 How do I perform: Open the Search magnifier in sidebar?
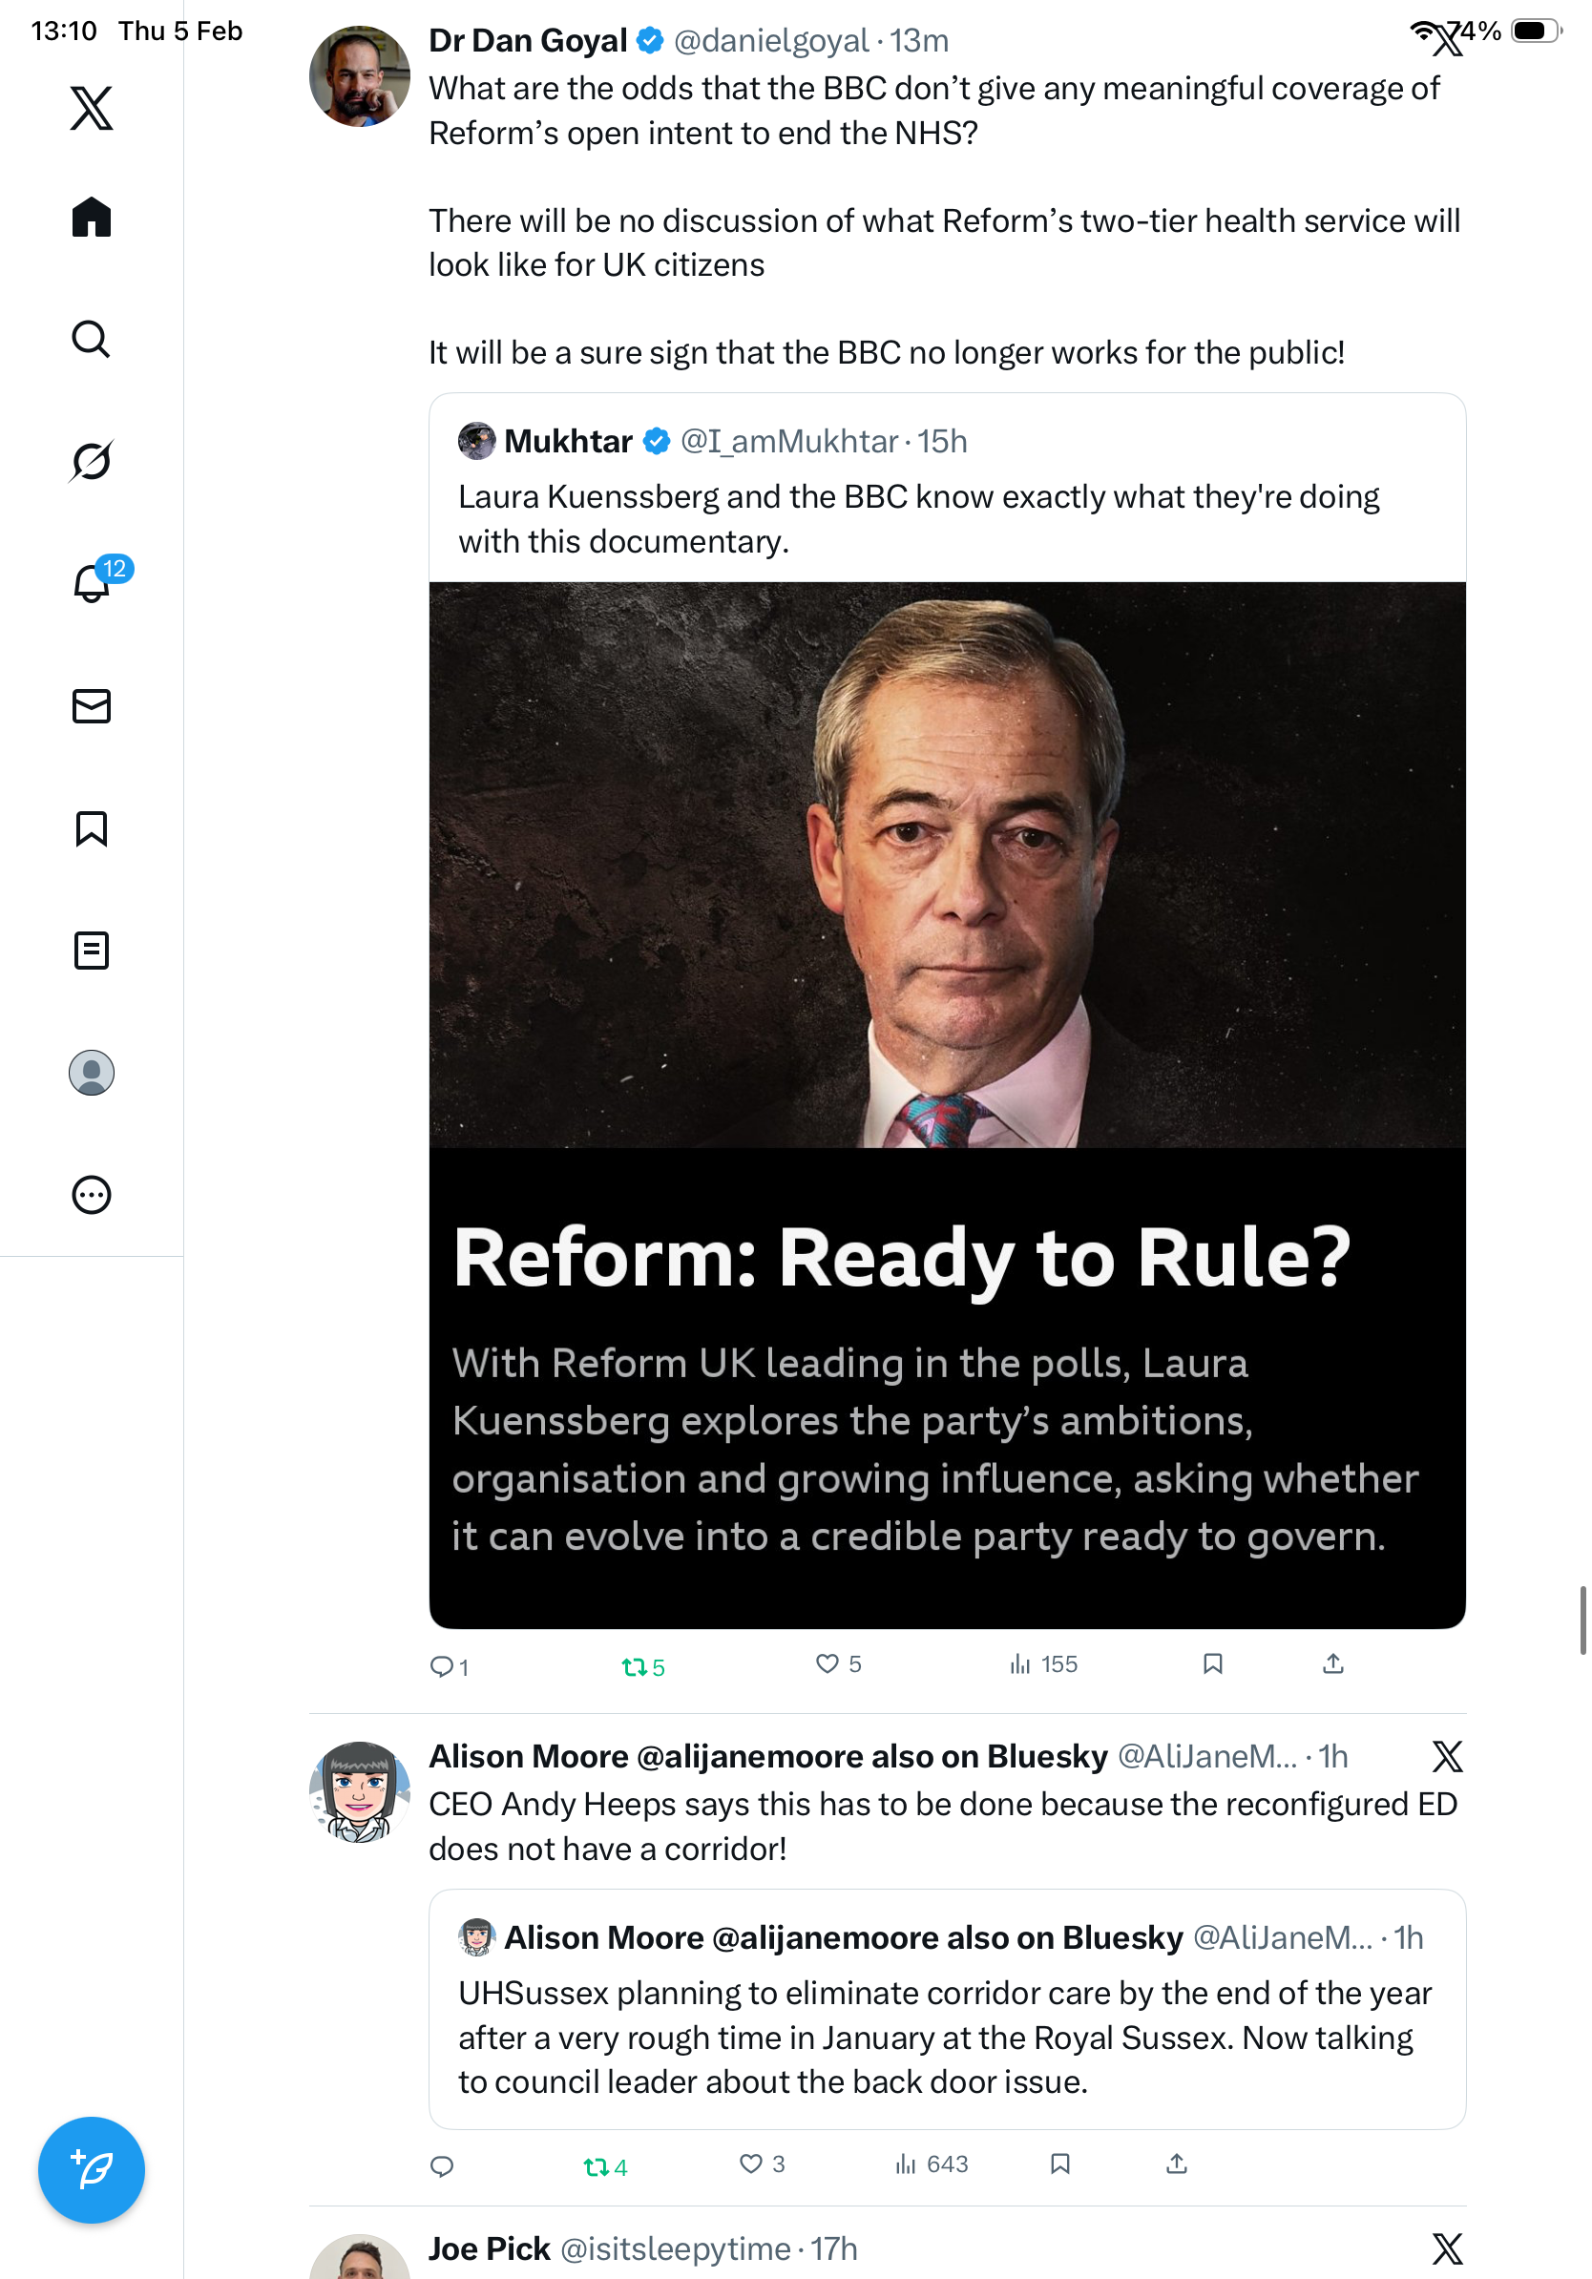tap(92, 340)
